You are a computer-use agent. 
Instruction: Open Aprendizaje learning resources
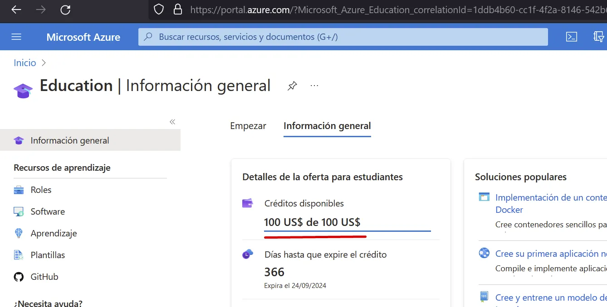[x=54, y=233]
